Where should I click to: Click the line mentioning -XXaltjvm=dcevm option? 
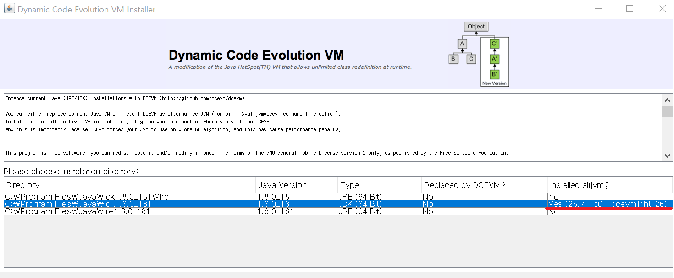click(x=173, y=114)
